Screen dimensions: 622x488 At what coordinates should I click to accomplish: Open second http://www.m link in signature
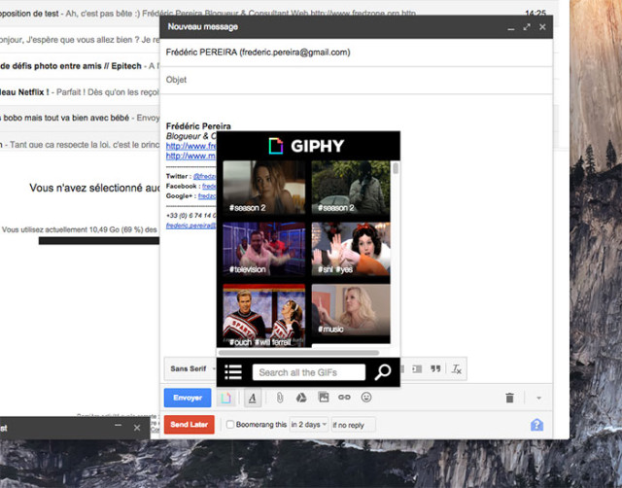190,156
